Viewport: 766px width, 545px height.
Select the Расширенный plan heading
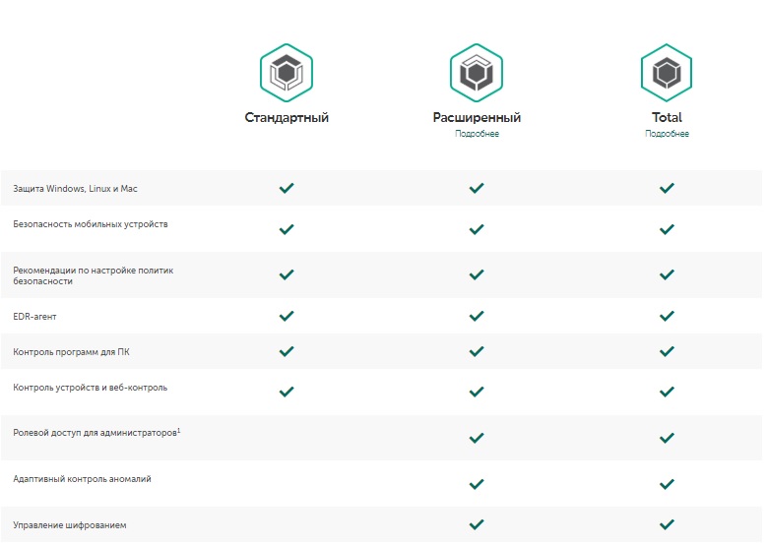[x=477, y=117]
